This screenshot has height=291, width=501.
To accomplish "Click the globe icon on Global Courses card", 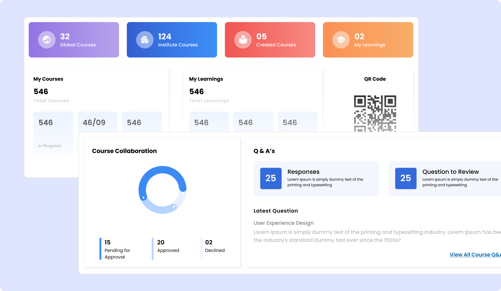I will coord(47,40).
